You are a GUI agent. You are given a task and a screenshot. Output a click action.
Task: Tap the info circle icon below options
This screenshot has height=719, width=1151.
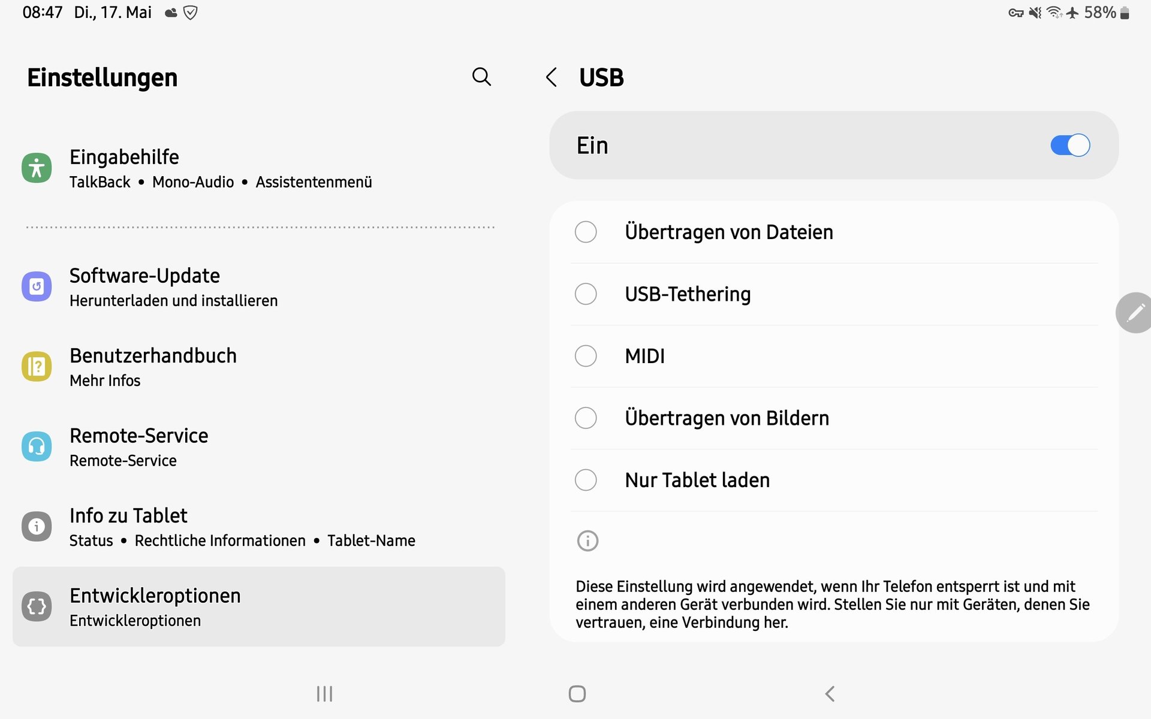point(587,541)
